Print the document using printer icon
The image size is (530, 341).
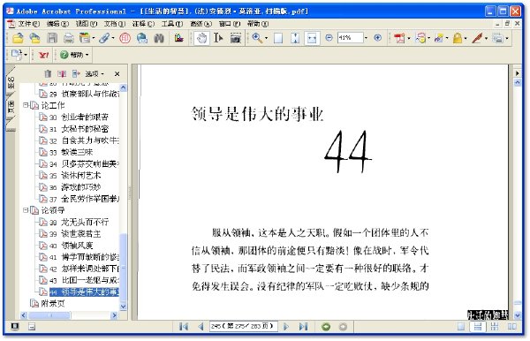click(69, 38)
